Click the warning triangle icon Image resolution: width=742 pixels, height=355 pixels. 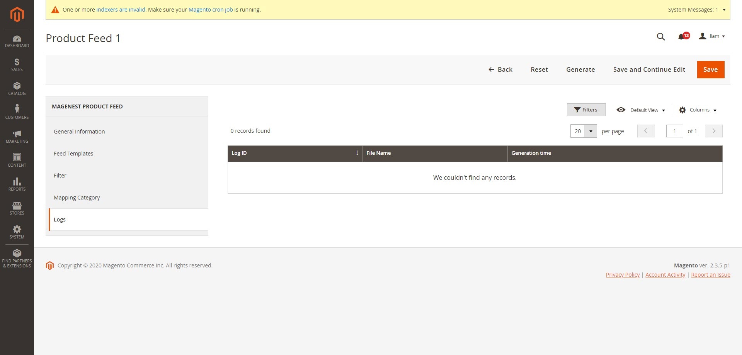(55, 10)
